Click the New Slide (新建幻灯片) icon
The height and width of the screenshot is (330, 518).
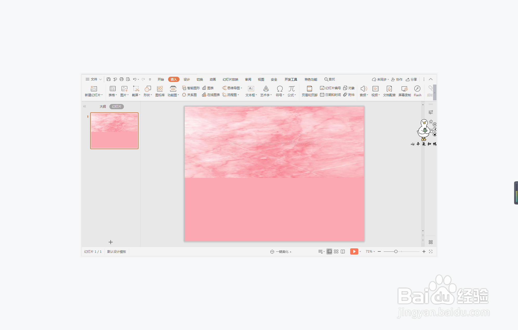point(94,89)
